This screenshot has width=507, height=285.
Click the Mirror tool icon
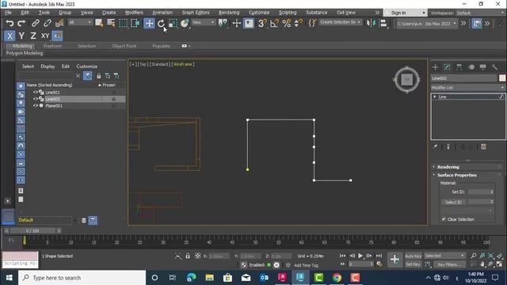[x=370, y=23]
